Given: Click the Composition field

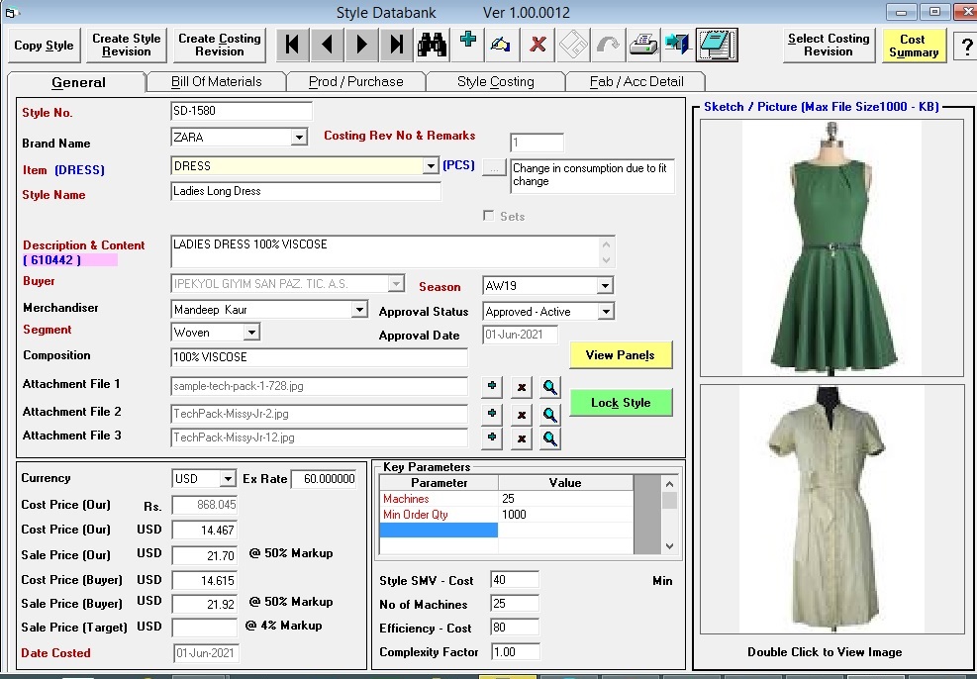Looking at the screenshot, I should [x=319, y=357].
